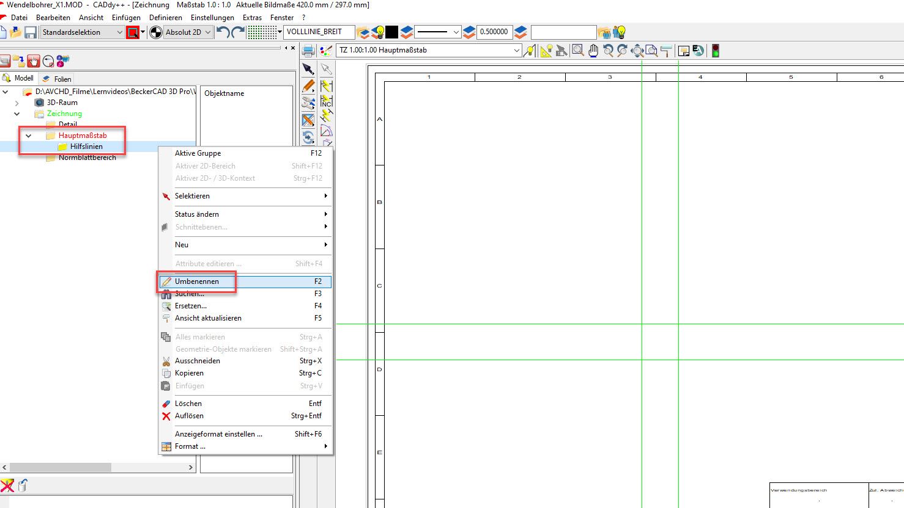Click the undo arrow in the top toolbar
The width and height of the screenshot is (904, 508).
click(x=223, y=32)
